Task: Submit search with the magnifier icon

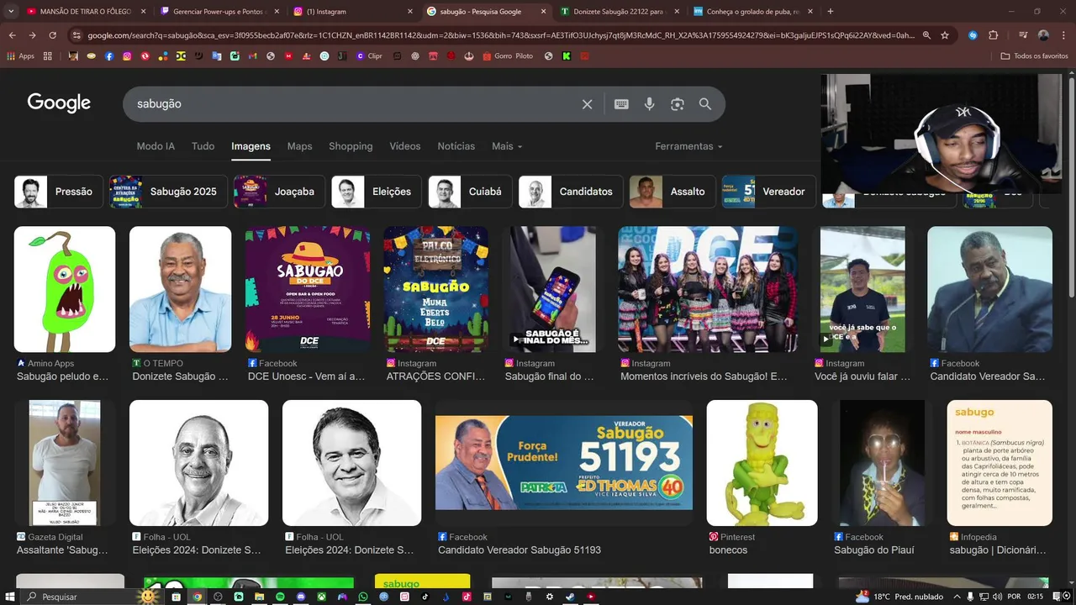Action: [705, 104]
